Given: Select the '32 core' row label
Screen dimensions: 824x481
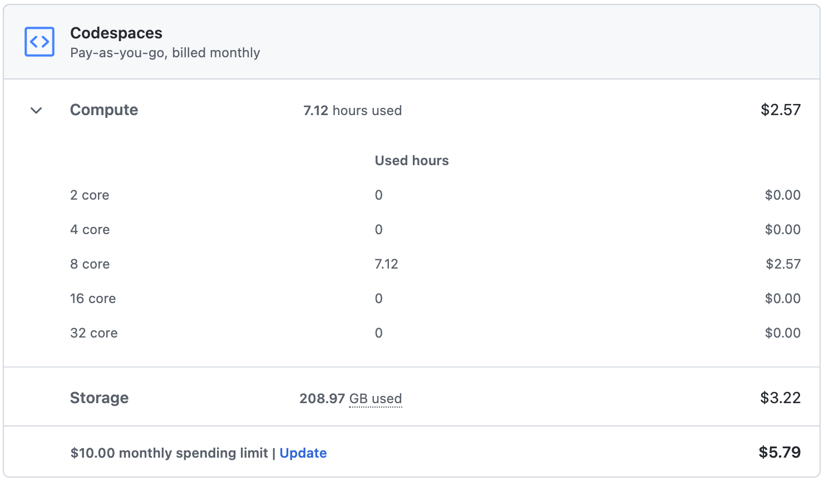Looking at the screenshot, I should (94, 333).
